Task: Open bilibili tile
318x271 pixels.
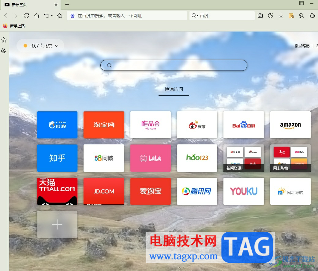Action: click(151, 158)
